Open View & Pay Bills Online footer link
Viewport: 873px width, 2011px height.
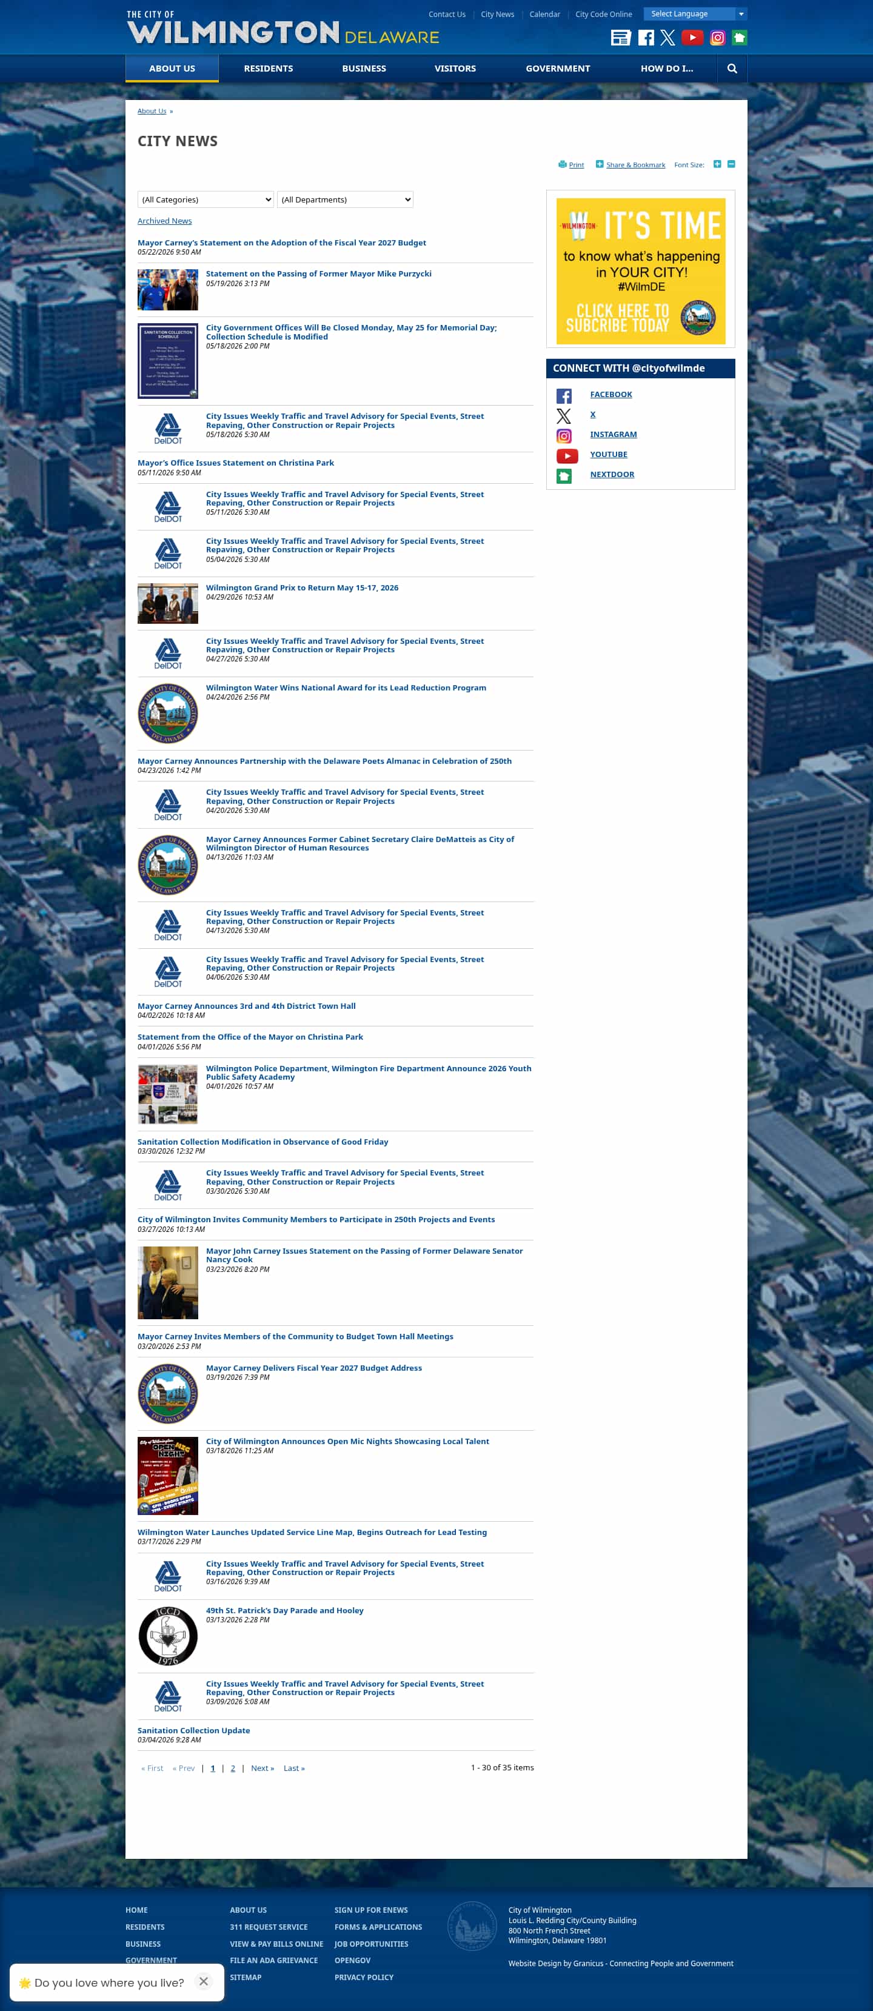point(276,1944)
